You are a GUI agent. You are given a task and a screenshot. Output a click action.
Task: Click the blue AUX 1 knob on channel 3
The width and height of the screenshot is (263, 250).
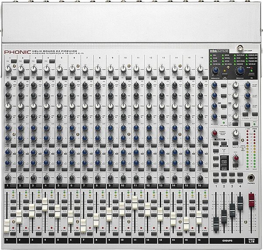click(x=33, y=128)
